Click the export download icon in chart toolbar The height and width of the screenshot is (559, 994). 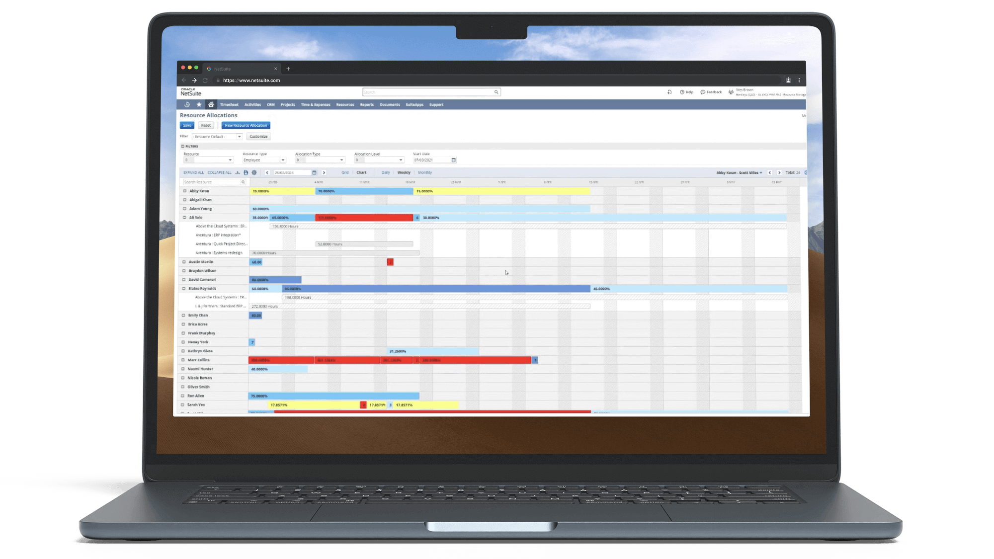tap(238, 172)
